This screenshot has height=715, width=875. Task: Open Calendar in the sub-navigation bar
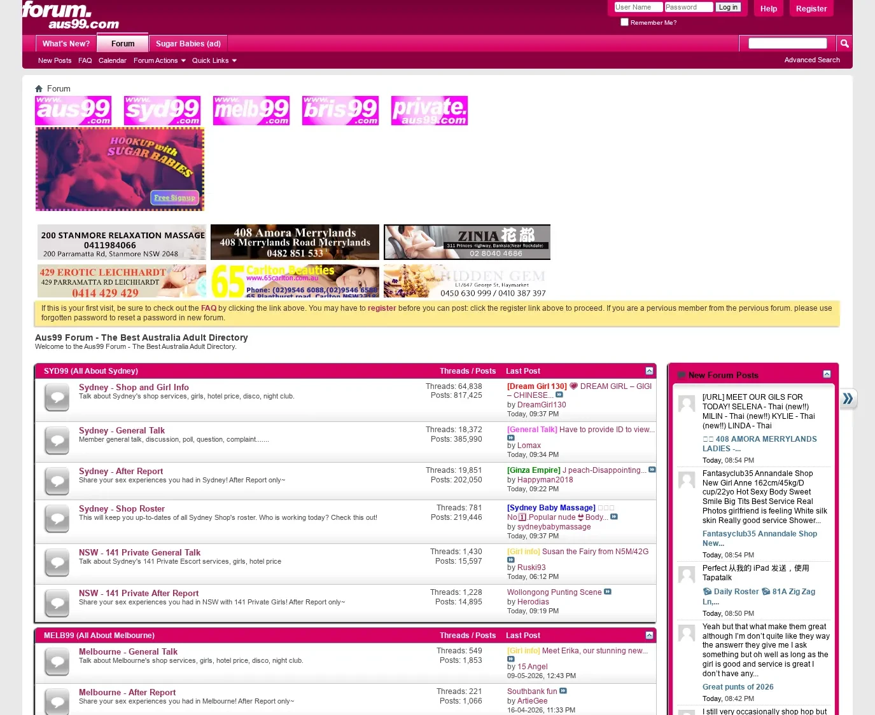113,60
